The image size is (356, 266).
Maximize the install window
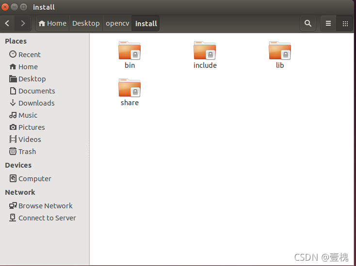coord(23,7)
